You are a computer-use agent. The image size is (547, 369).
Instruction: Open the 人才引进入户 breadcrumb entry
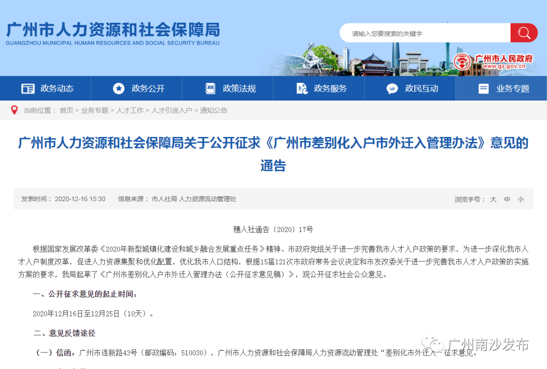click(171, 110)
